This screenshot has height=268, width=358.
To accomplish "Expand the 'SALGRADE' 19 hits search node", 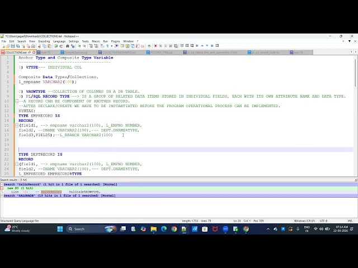I will (x=2, y=195).
